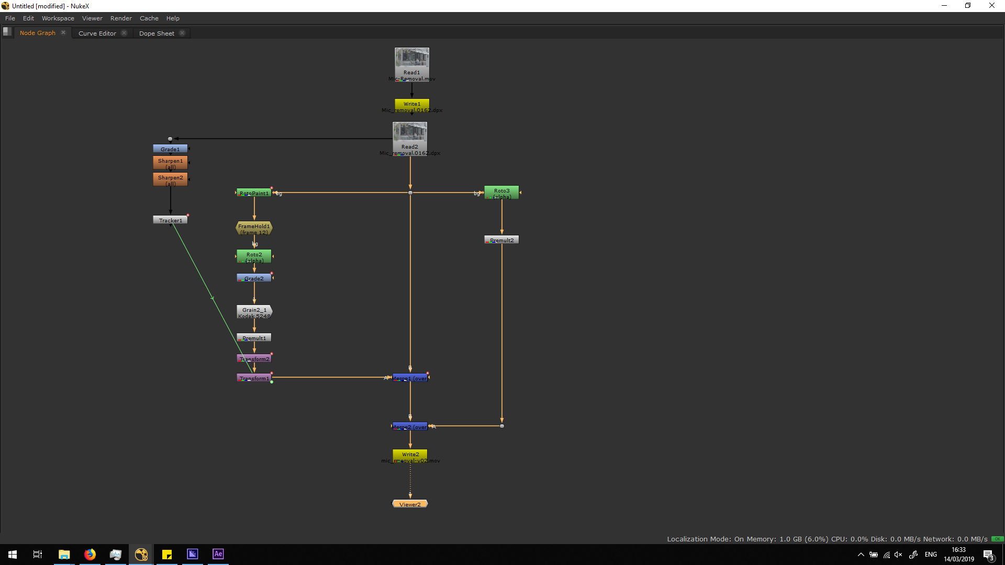This screenshot has height=565, width=1005.
Task: Close the Node Graph tab
Action: point(63,32)
